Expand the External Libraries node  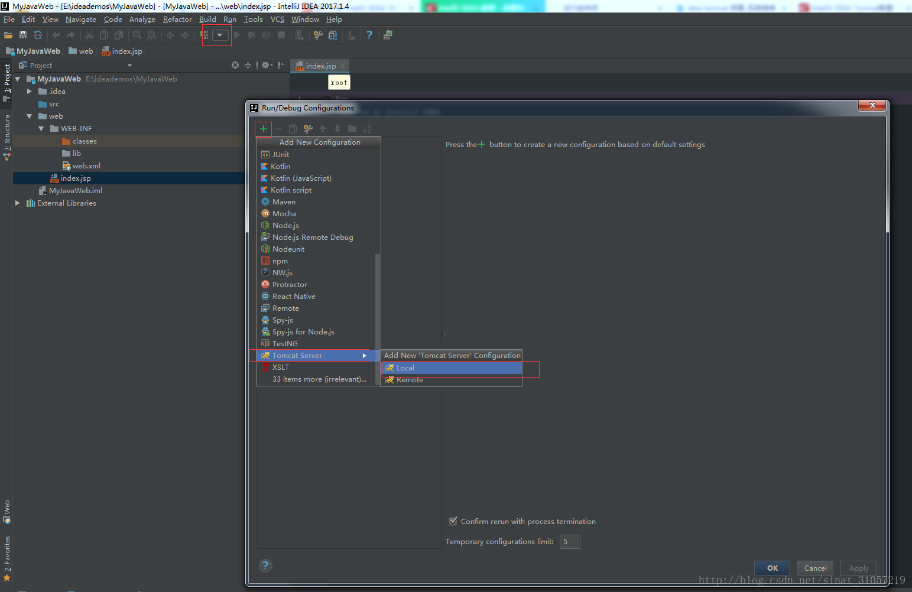tap(18, 203)
